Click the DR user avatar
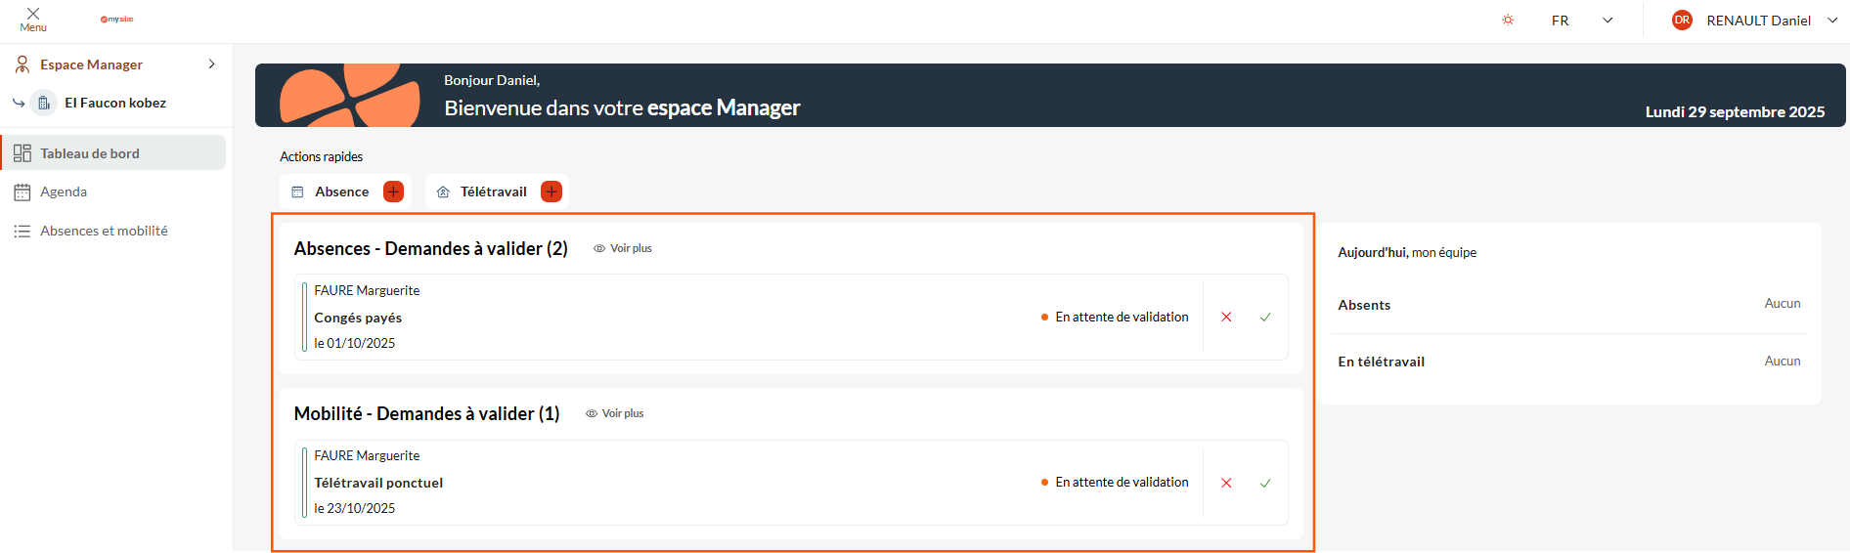This screenshot has width=1850, height=553. (1682, 21)
